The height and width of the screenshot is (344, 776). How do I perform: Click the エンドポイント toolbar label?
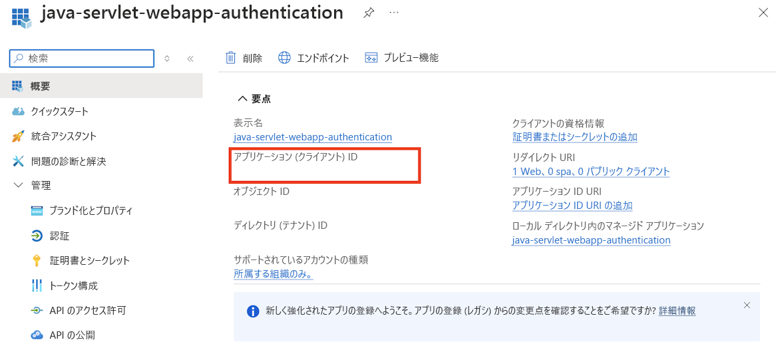coord(323,58)
